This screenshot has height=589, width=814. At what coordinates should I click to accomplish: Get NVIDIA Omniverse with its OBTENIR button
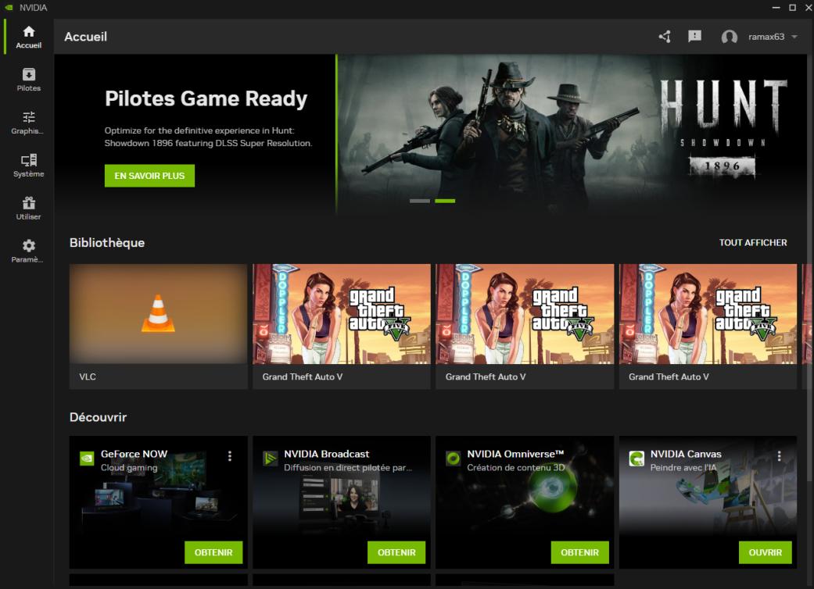point(579,552)
